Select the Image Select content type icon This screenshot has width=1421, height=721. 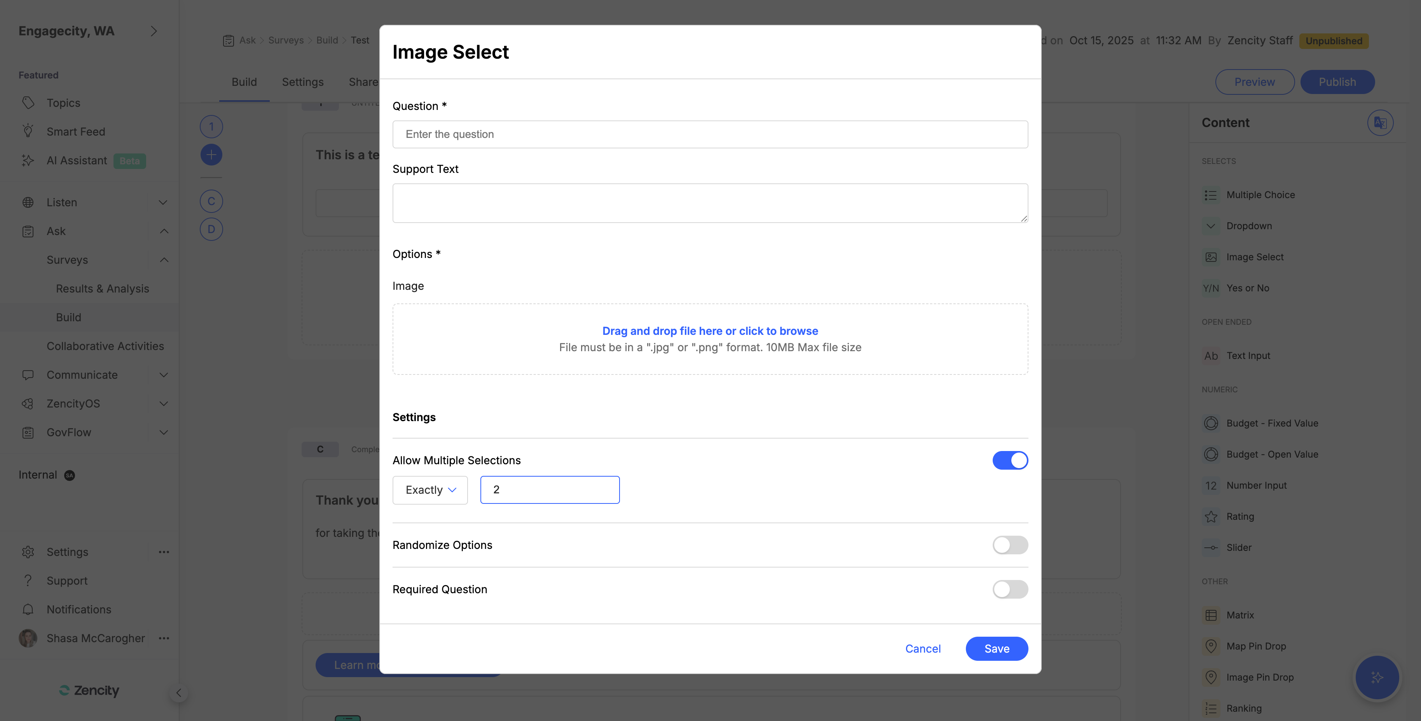point(1212,257)
